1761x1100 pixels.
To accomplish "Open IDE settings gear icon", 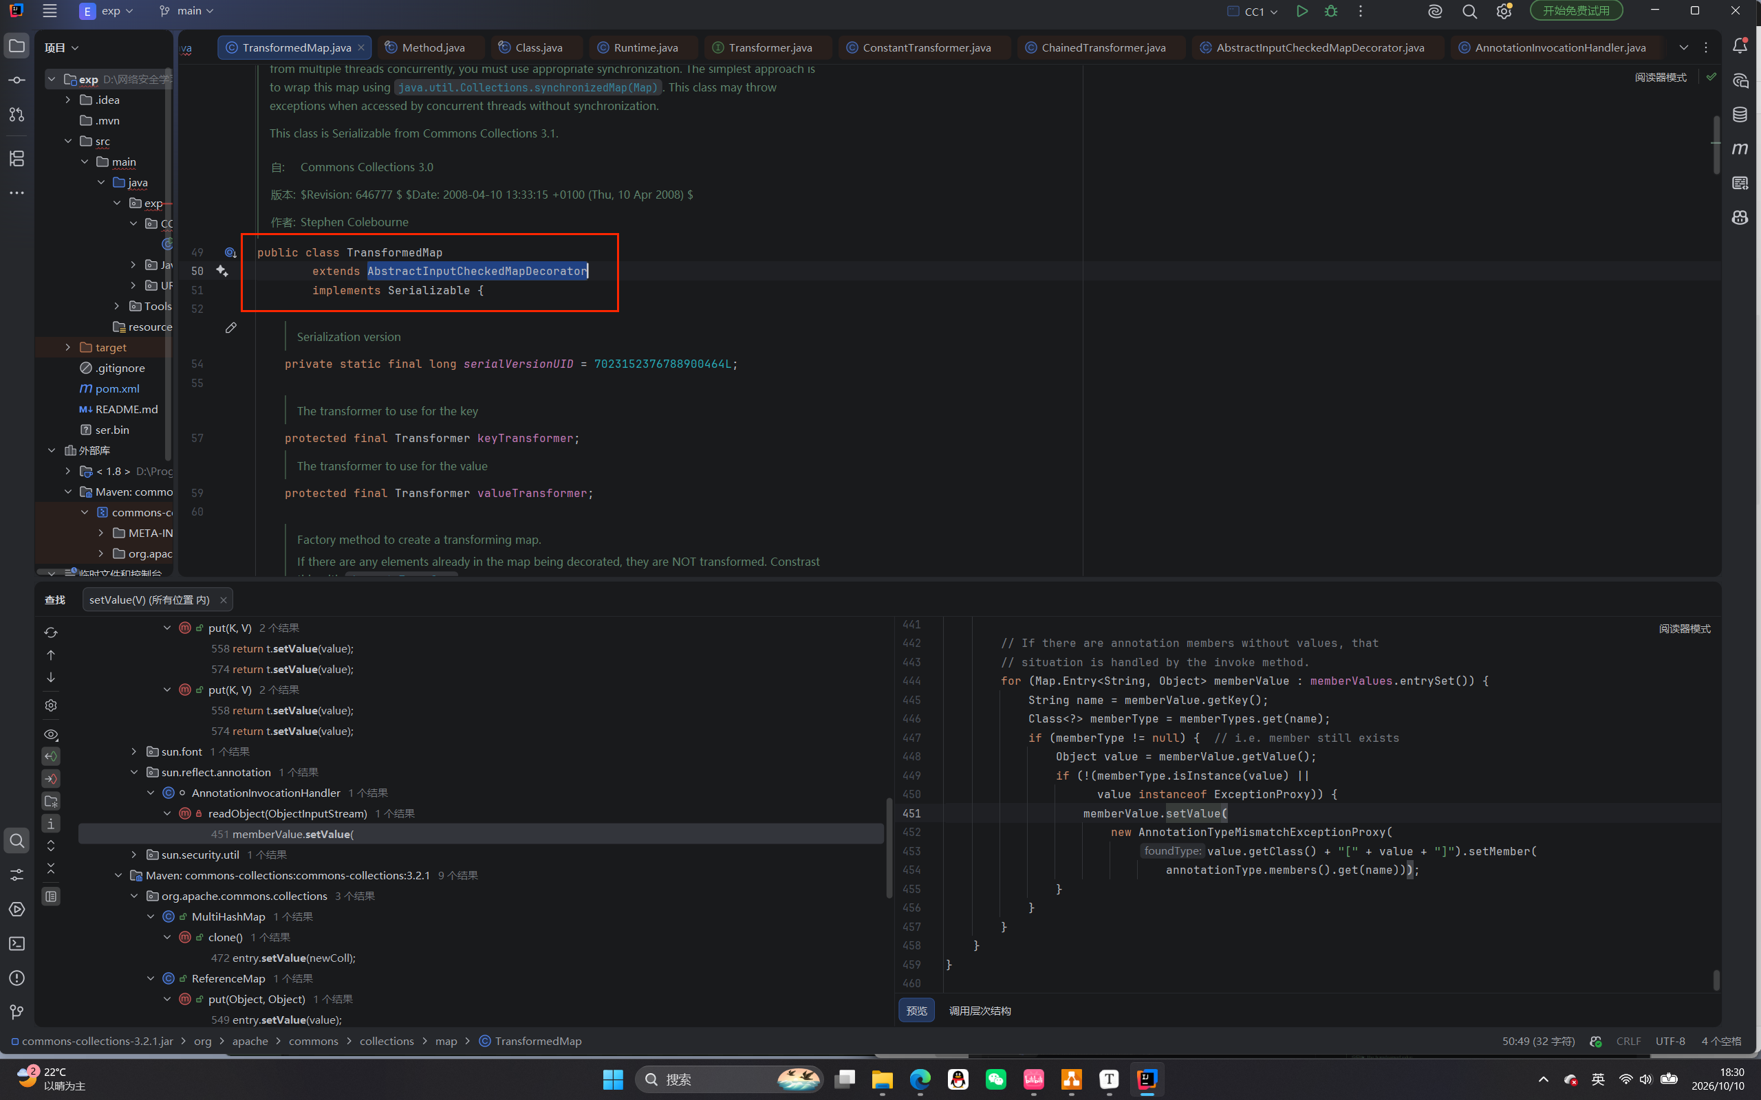I will [x=1504, y=11].
